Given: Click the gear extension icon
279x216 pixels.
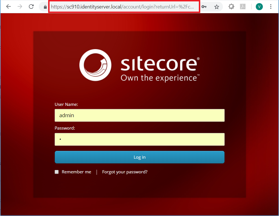Looking at the screenshot, I should (231, 6).
